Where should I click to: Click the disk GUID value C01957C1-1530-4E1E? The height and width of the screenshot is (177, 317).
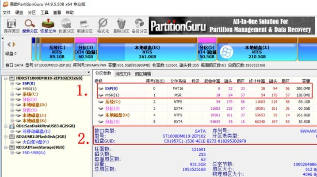(205, 141)
